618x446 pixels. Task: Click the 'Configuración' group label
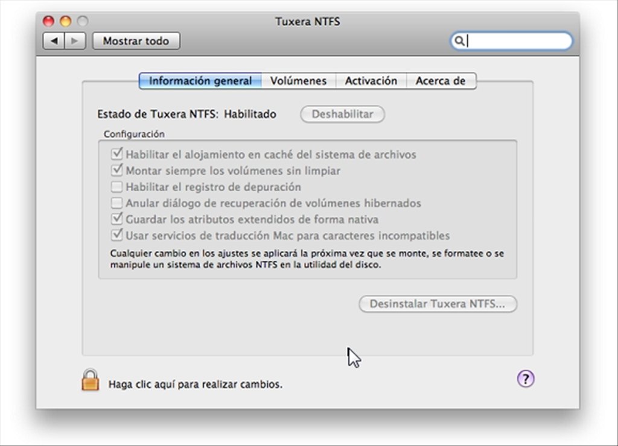click(x=134, y=134)
